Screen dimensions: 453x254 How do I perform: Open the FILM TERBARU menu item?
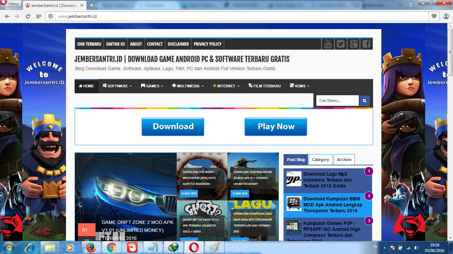[265, 86]
